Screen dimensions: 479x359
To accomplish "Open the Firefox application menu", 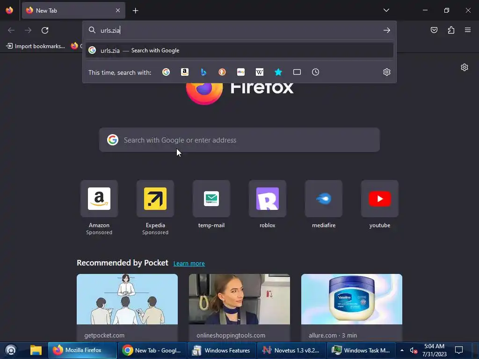I will tap(468, 30).
